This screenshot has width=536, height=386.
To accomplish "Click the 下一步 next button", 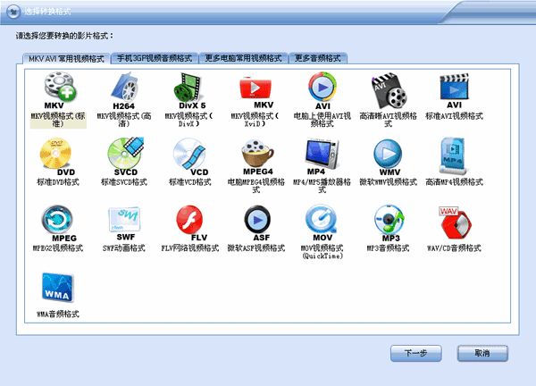I will pos(415,353).
